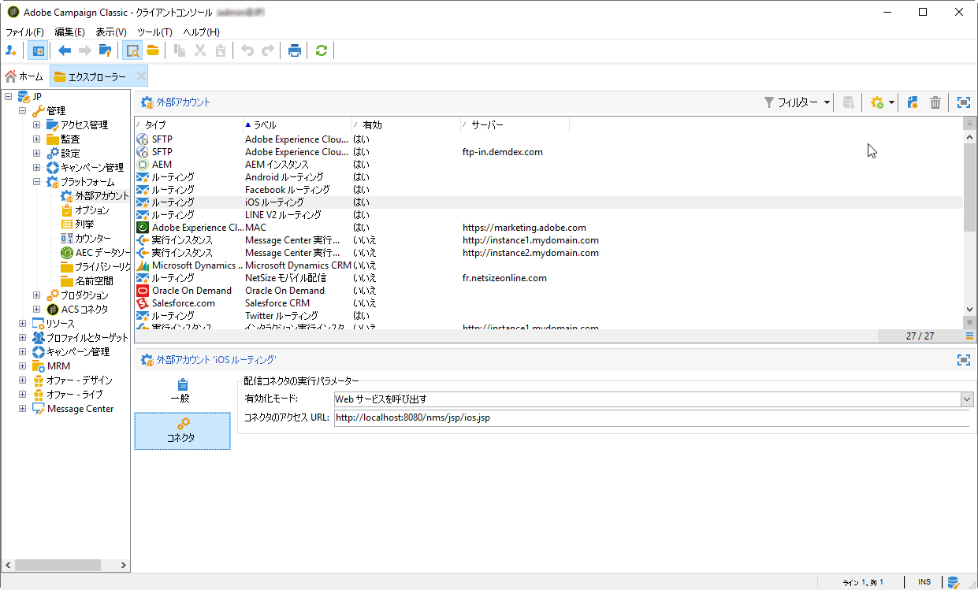Toggle the explorer search view icon
978x590 pixels.
132,50
